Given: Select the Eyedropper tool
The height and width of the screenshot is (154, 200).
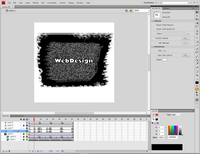Looking at the screenshot, I should click(197, 64).
